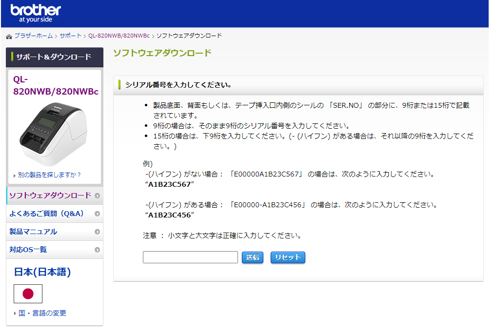This screenshot has width=495, height=334.
Task: Go to サポート breadcrumb link
Action: tap(71, 36)
